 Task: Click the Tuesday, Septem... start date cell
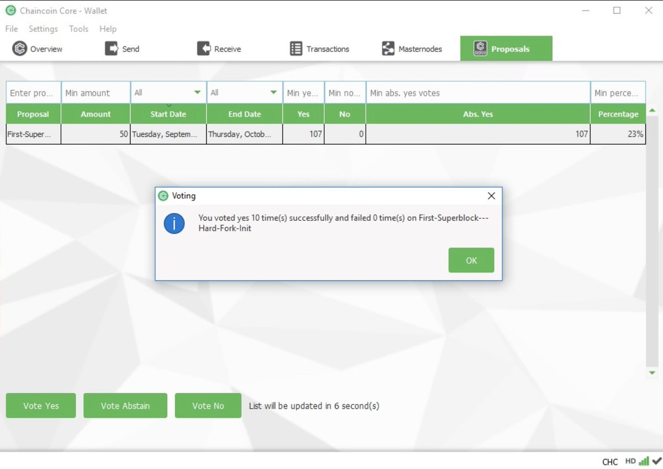pos(169,134)
